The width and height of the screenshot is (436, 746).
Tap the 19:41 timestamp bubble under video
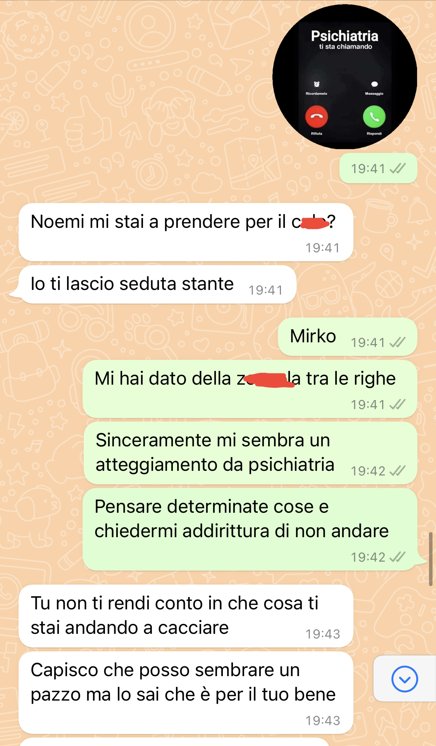(x=378, y=168)
